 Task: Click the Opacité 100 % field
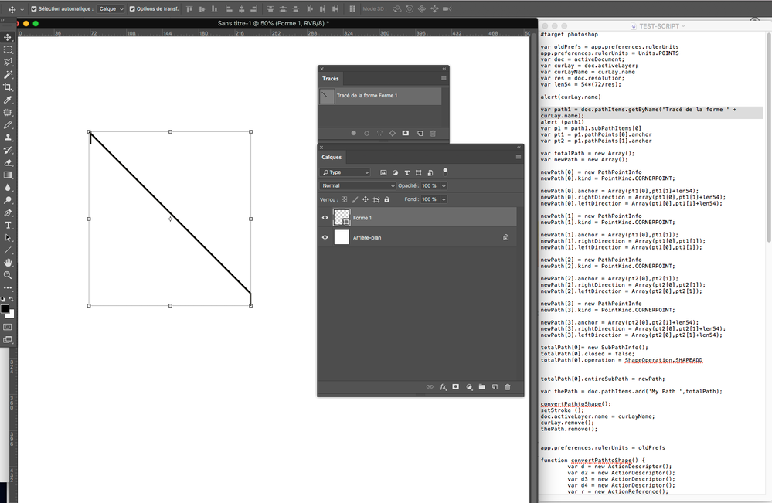click(430, 186)
